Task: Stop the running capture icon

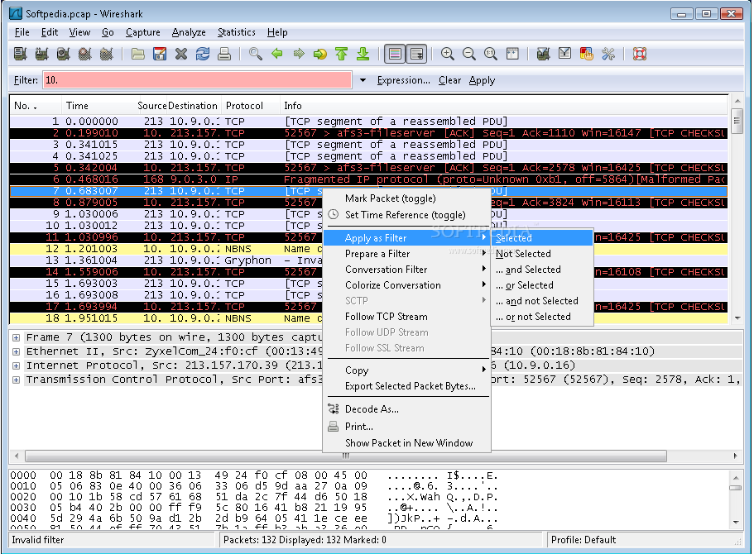Action: (85, 54)
